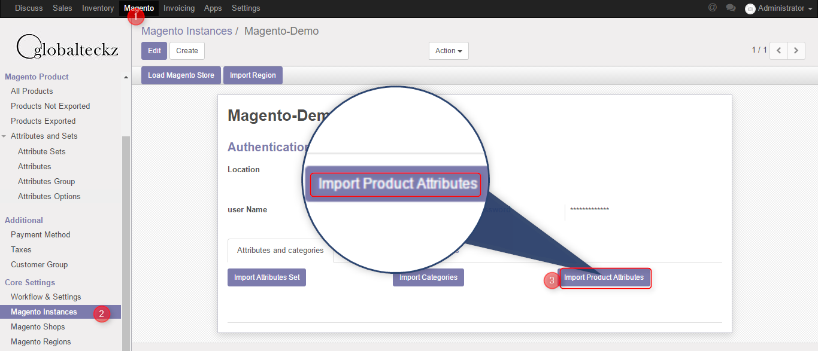Click Import Attributes Set button

(x=267, y=277)
